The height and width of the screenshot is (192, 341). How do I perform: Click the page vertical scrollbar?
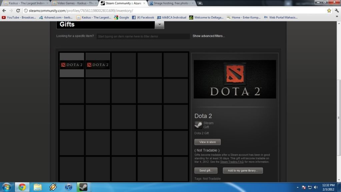[339, 118]
